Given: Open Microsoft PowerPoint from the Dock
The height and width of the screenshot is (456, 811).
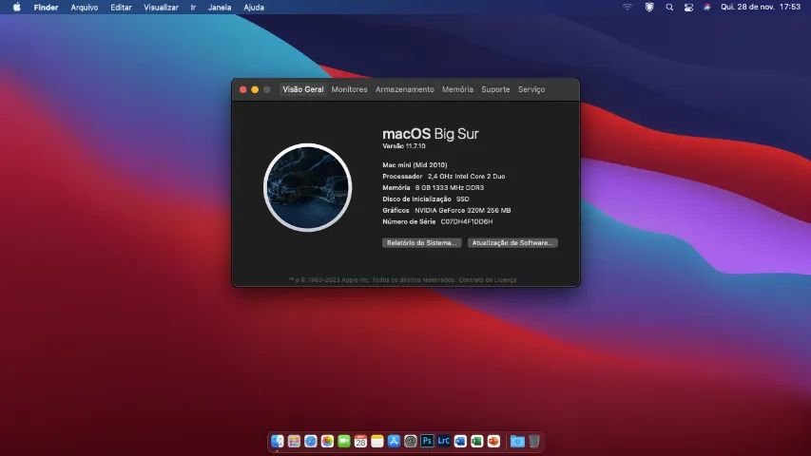Looking at the screenshot, I should pos(493,441).
